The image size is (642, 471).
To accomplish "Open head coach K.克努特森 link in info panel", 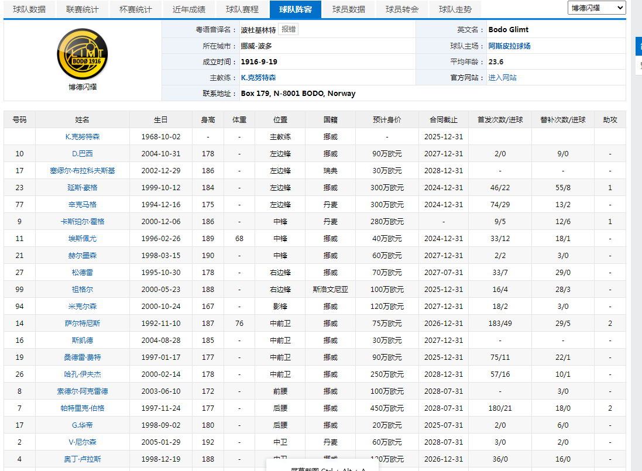I will coord(258,77).
